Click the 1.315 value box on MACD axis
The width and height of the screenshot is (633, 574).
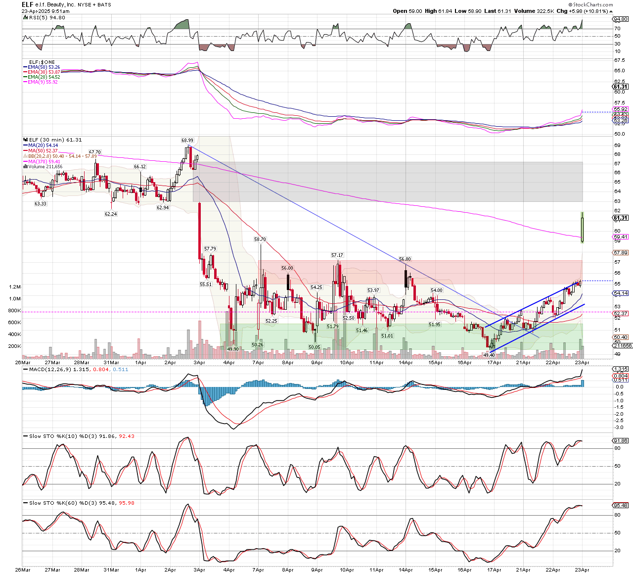pos(621,369)
